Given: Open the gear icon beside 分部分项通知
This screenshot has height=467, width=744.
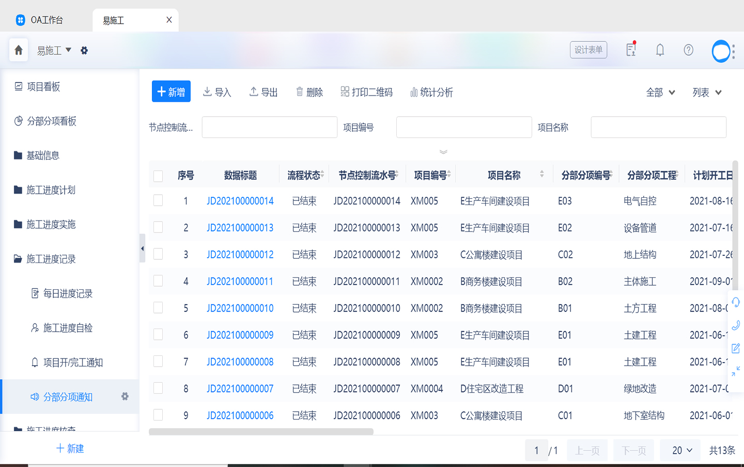Looking at the screenshot, I should [x=125, y=396].
